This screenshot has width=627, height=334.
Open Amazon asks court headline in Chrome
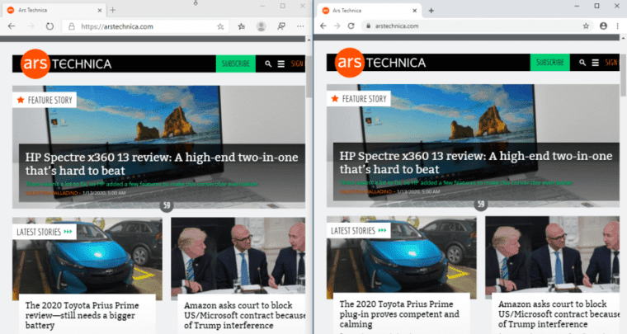click(x=559, y=314)
